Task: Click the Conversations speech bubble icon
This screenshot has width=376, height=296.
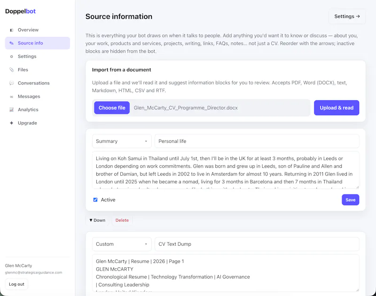Action: click(x=11, y=83)
